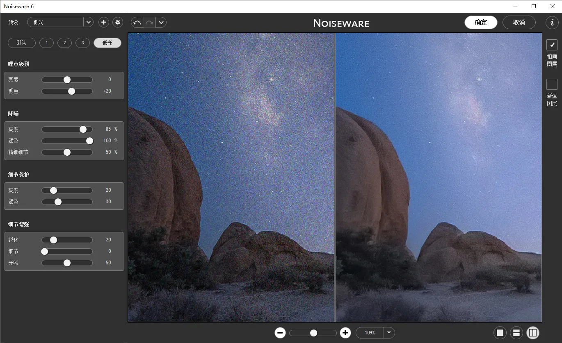Click the add preset plus icon
Viewport: 562px width, 343px height.
pos(104,22)
